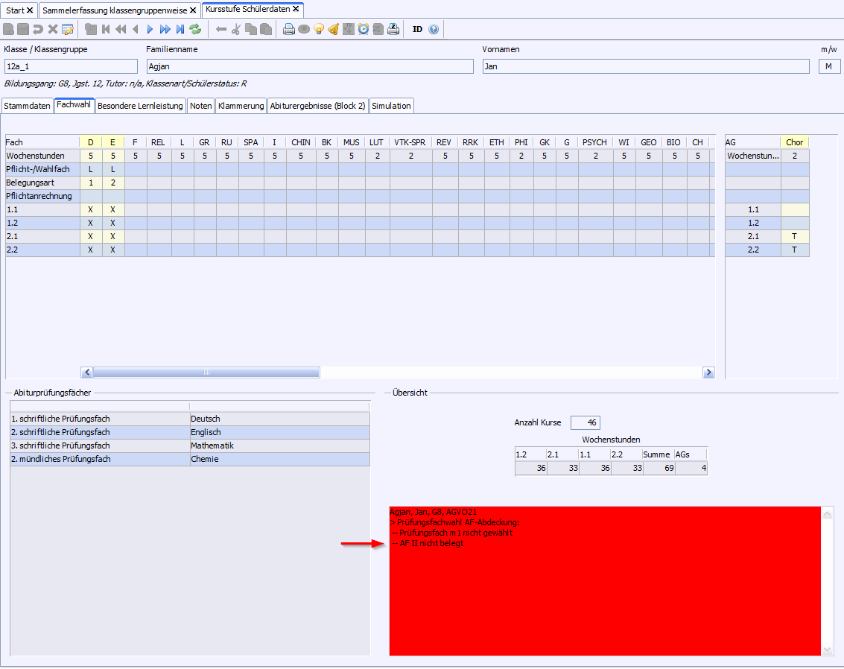
Task: Toggle the X cell for D in 1.1
Action: [x=90, y=210]
